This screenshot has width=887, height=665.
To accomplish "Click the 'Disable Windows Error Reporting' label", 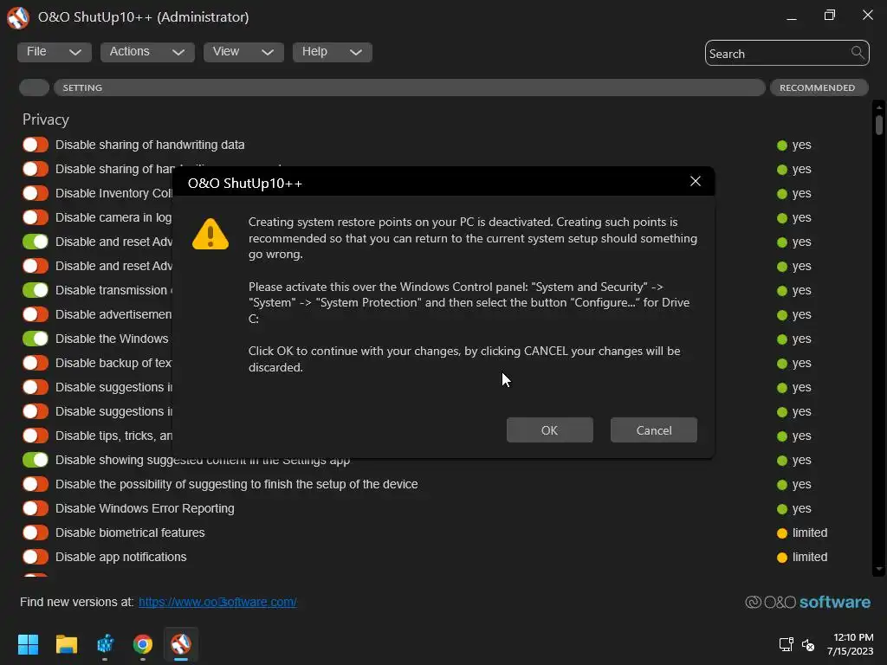I will click(145, 508).
